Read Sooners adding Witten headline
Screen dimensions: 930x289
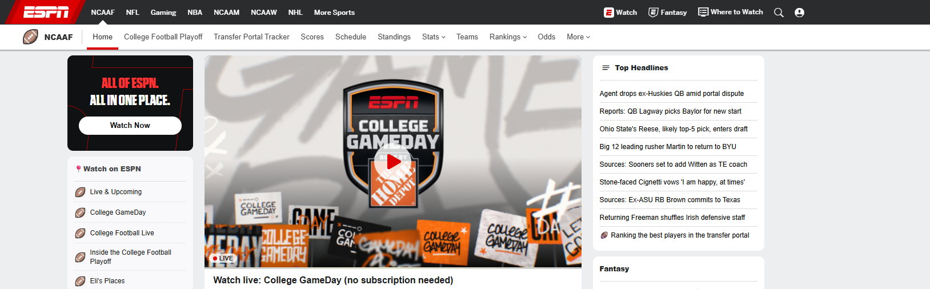674,164
